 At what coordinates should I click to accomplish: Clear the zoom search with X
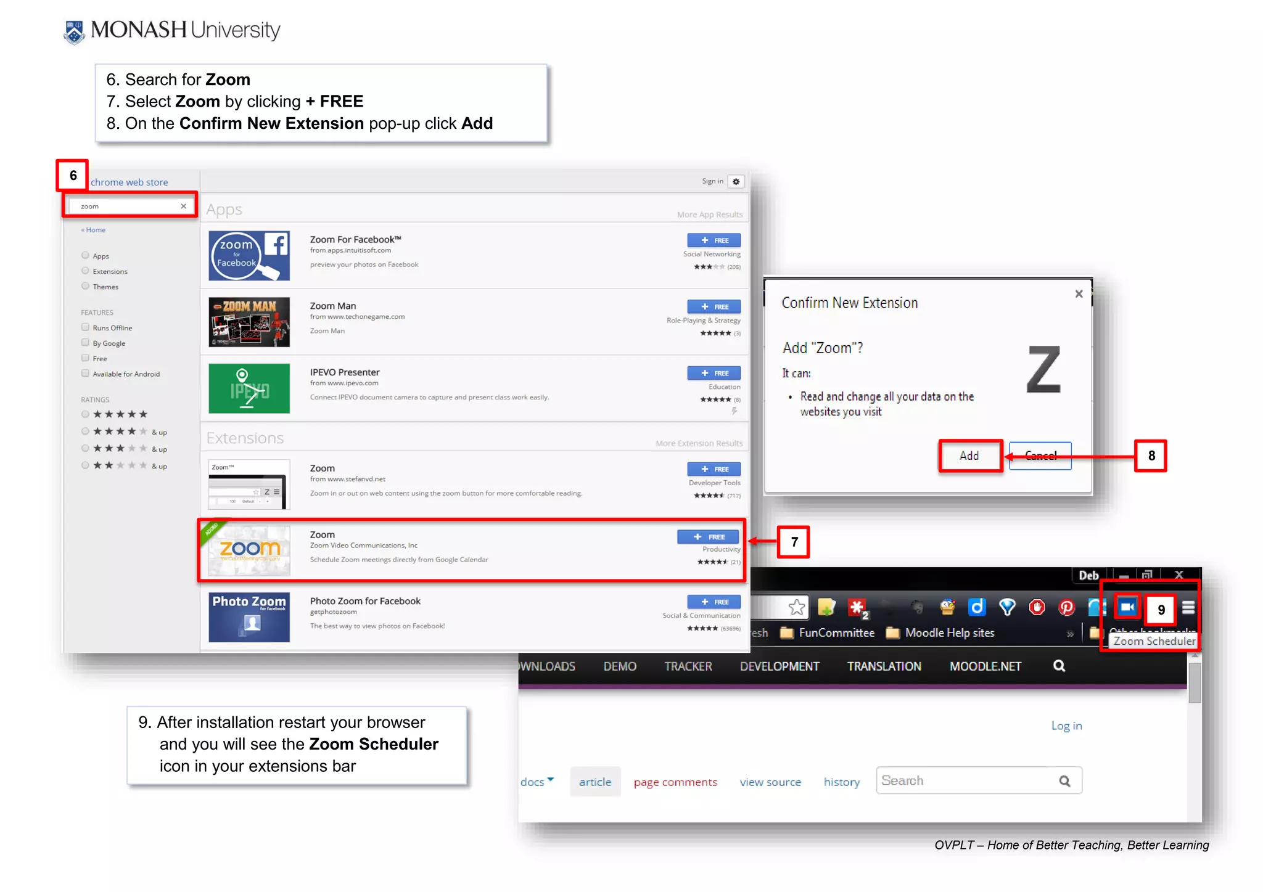click(183, 206)
